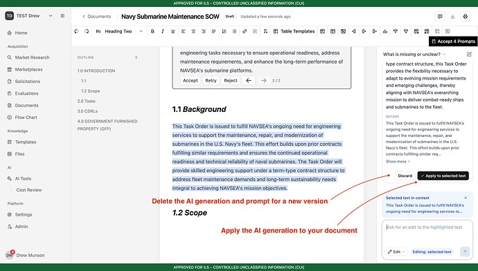This screenshot has width=478, height=271.
Task: Collapse the left sidebar with the panel icon
Action: [62, 16]
